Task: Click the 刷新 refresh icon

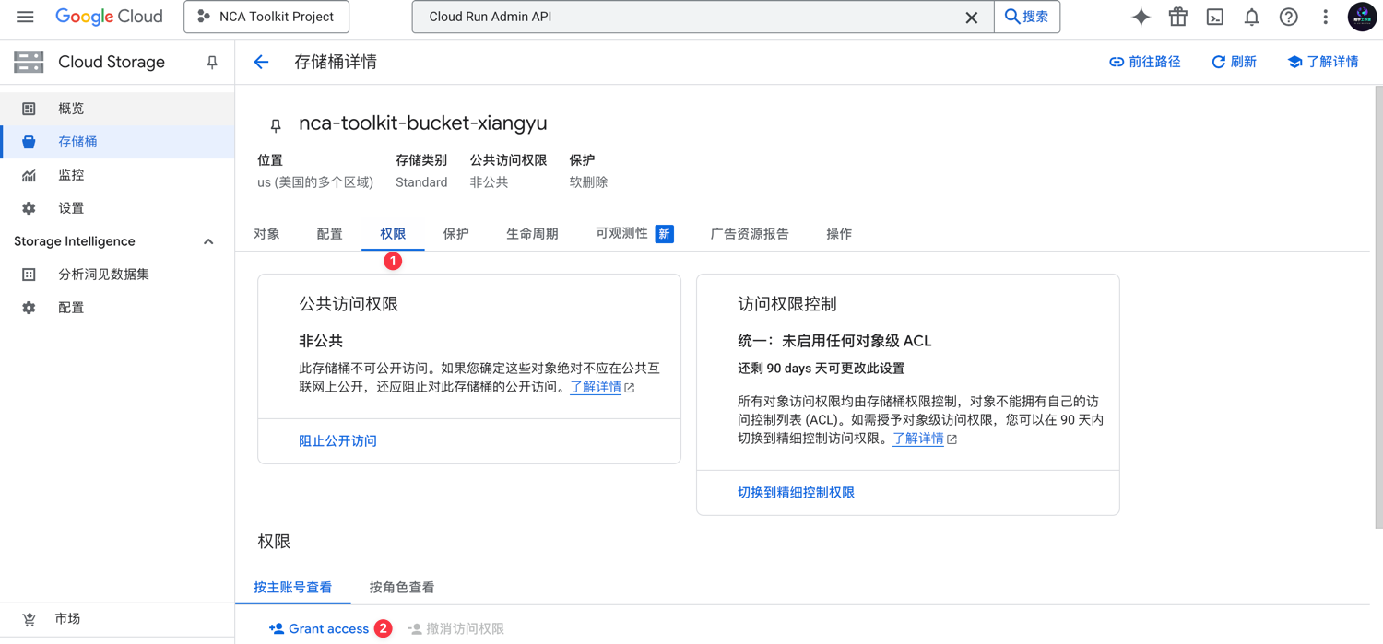Action: (x=1235, y=62)
